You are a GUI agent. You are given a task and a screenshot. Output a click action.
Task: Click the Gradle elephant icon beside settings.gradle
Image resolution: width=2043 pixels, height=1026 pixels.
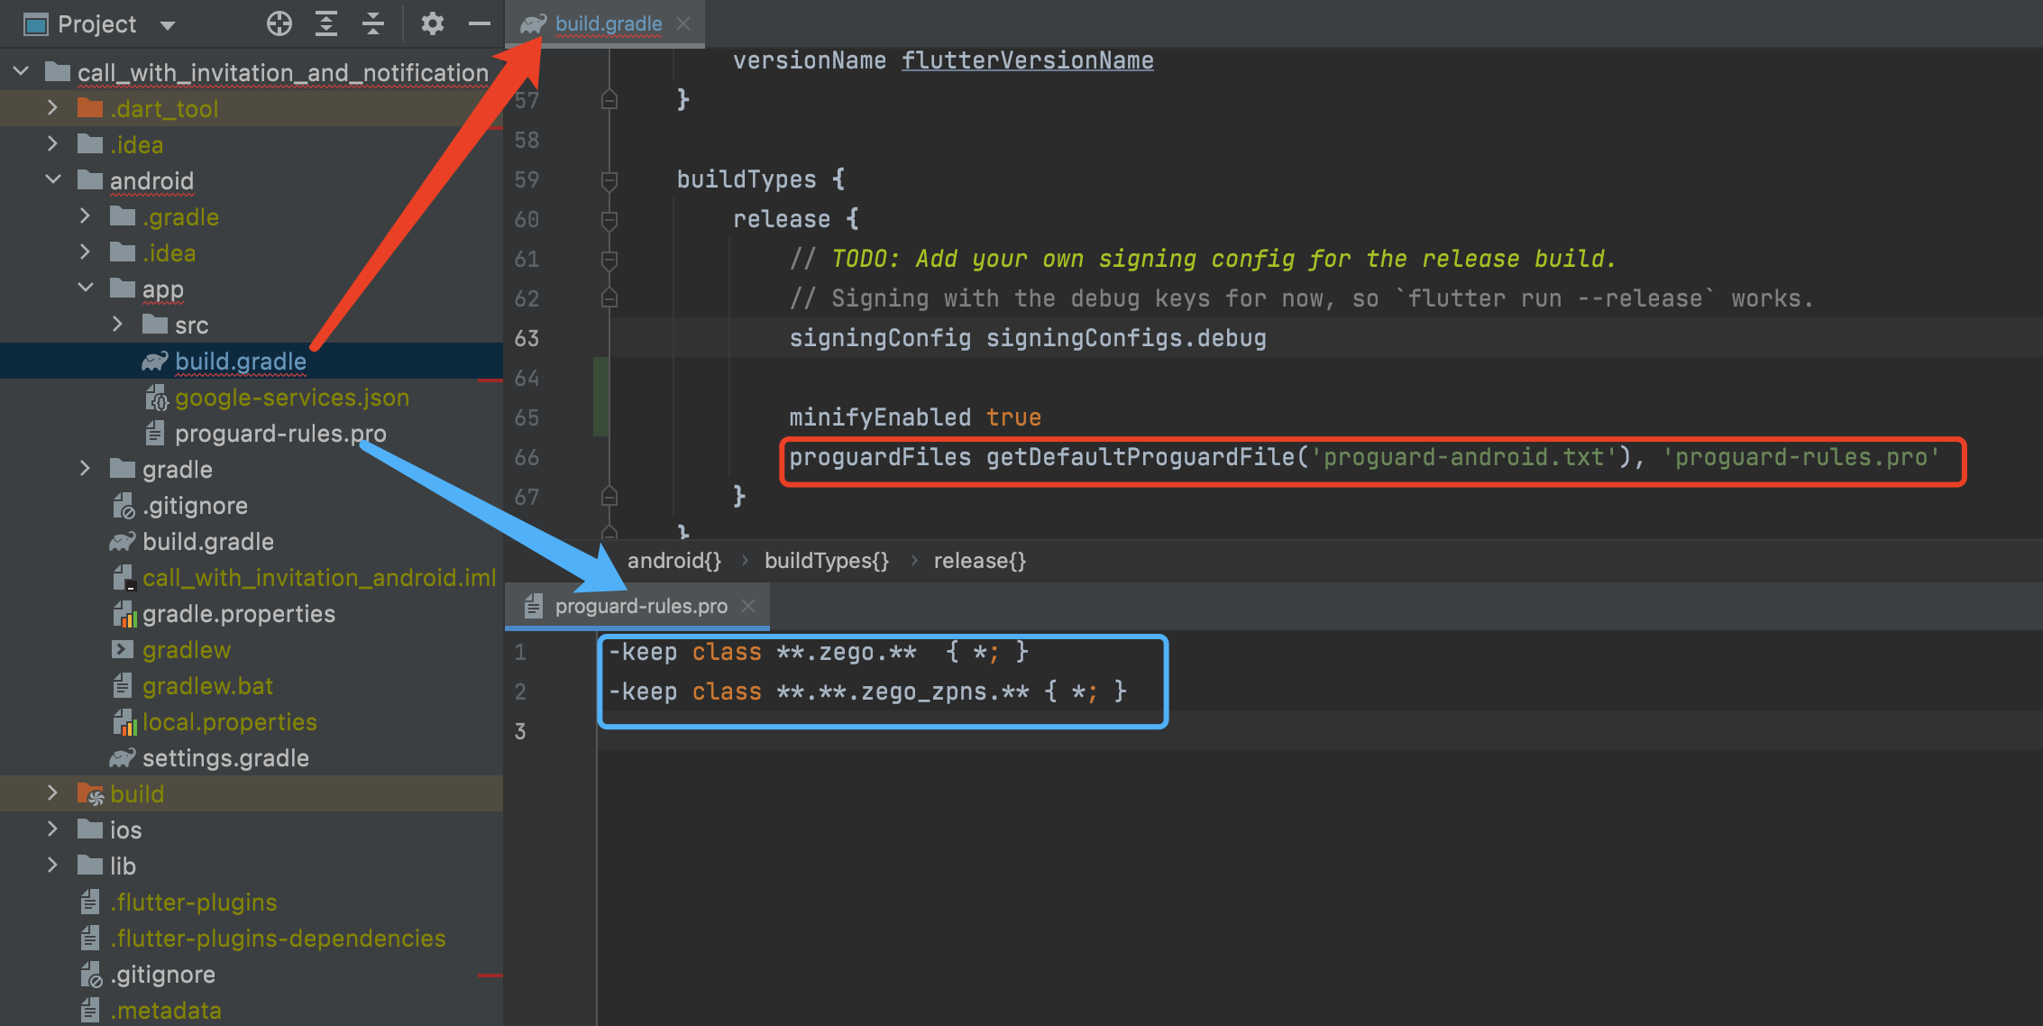[x=124, y=758]
